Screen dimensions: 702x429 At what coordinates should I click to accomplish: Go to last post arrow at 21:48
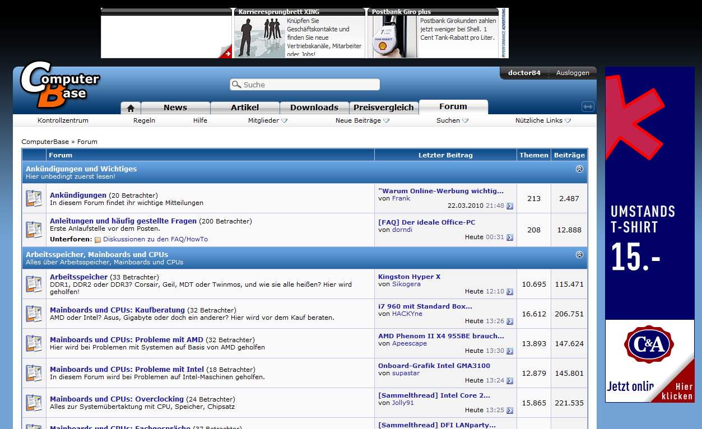[510, 206]
